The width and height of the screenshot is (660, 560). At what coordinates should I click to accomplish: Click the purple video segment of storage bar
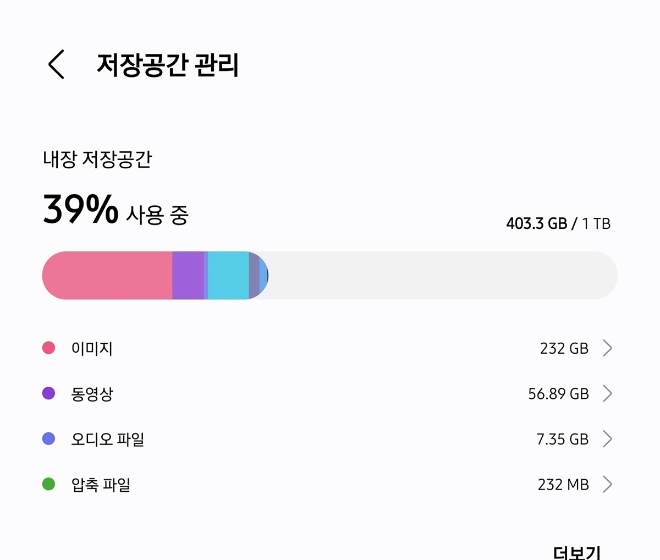coord(188,276)
